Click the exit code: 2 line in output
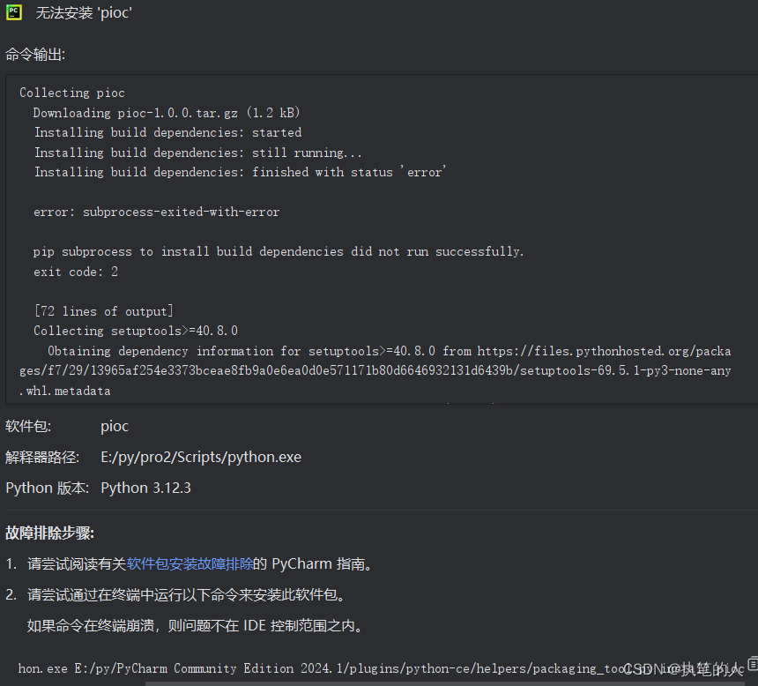The width and height of the screenshot is (758, 686). (73, 272)
